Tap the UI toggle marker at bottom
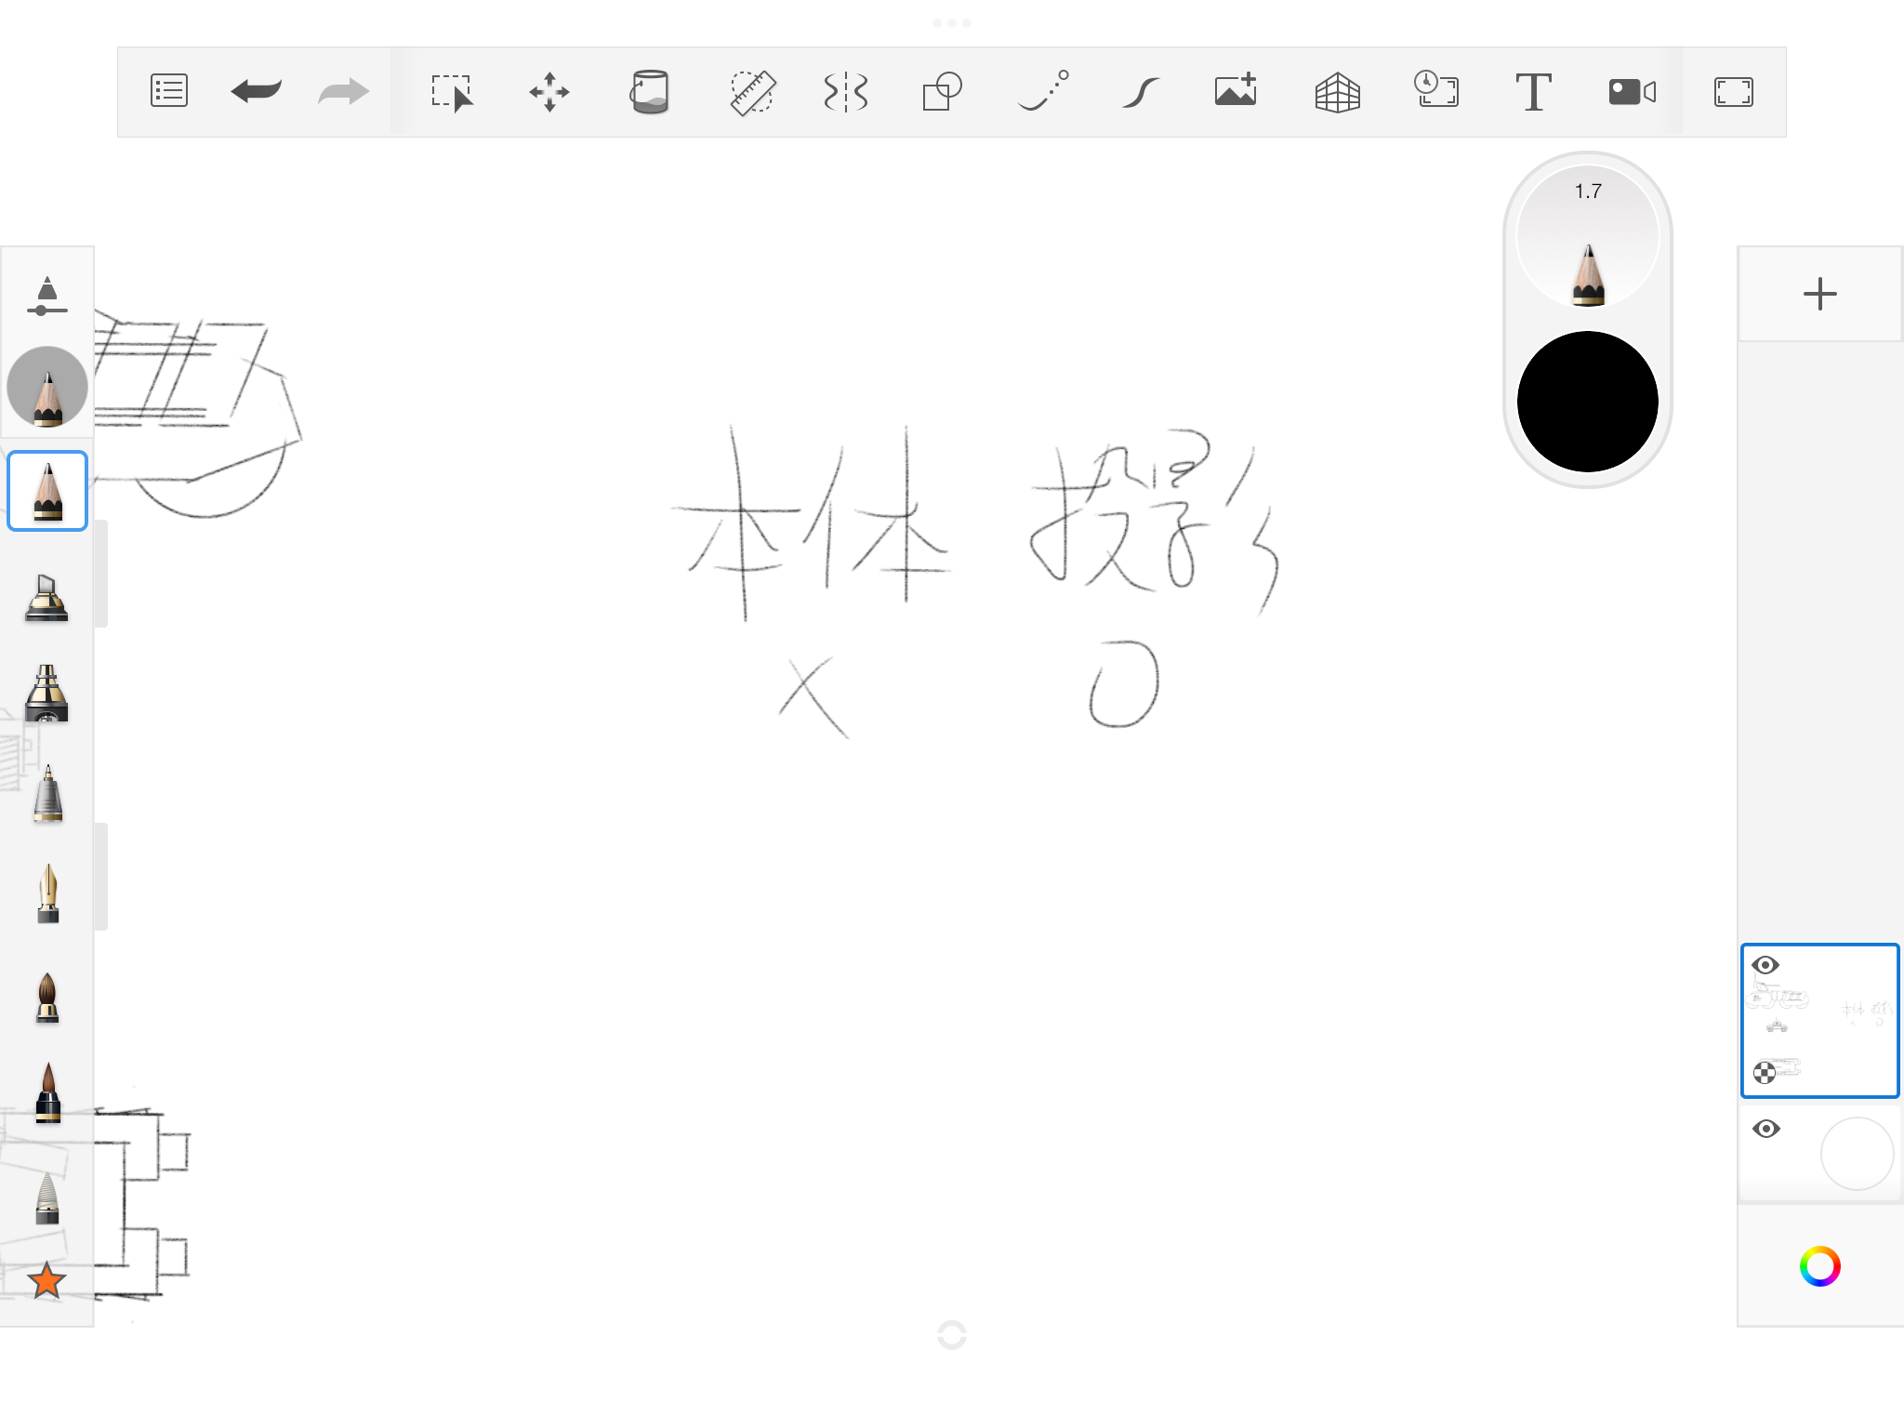The image size is (1904, 1428). 952,1335
